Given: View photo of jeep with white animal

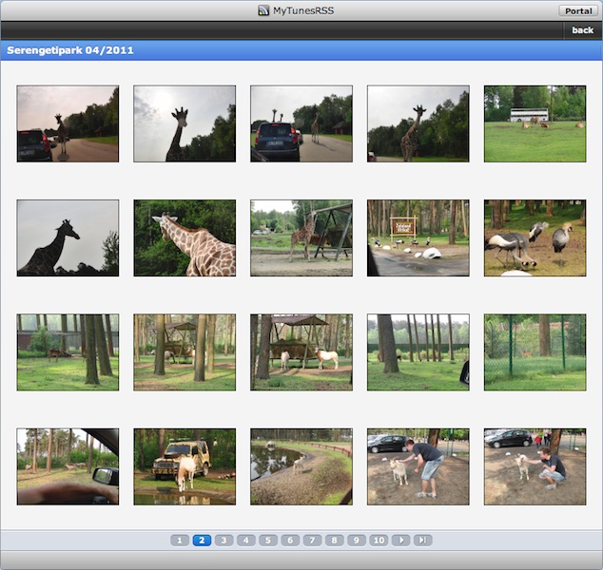Looking at the screenshot, I should click(185, 465).
